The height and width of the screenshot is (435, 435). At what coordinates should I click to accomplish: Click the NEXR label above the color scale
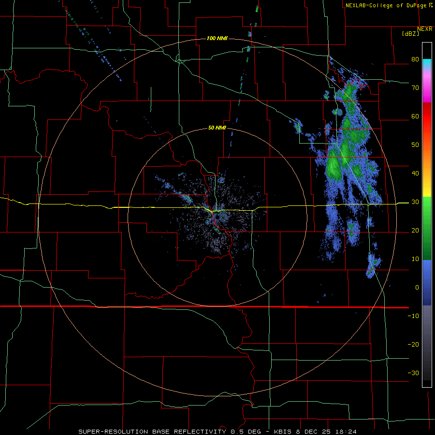click(425, 29)
